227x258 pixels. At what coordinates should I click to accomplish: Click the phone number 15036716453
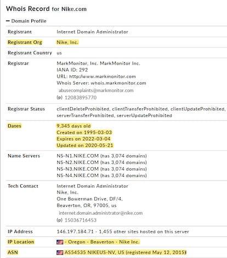pyautogui.click(x=81, y=220)
